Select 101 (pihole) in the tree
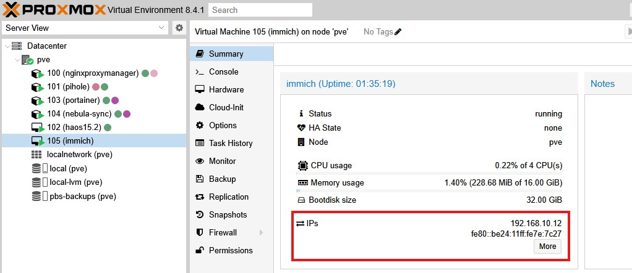Image resolution: width=632 pixels, height=273 pixels. click(x=94, y=87)
